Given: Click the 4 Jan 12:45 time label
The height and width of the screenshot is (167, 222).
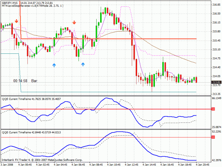Looking at the screenshot, I should coord(131,165).
